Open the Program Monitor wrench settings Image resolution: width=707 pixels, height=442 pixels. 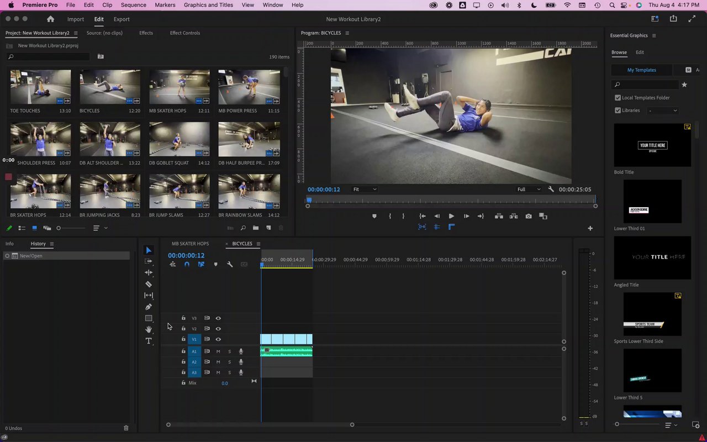tap(551, 190)
